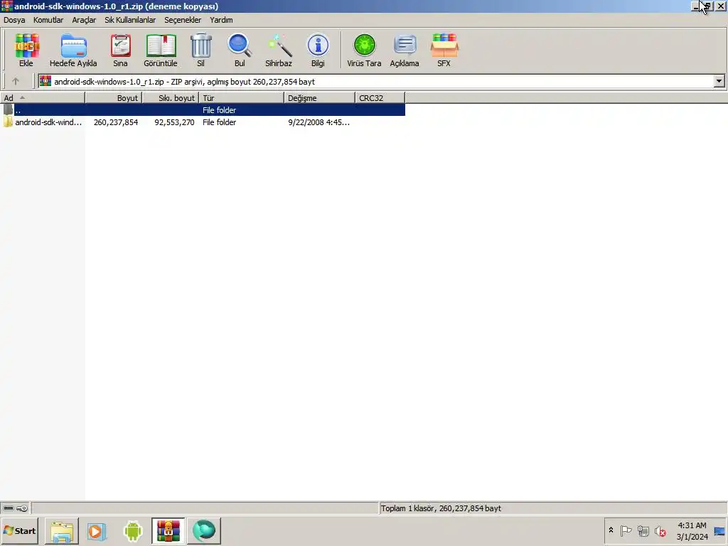Click the show desktop icon in tray
The width and height of the screenshot is (728, 546).
coord(719,531)
